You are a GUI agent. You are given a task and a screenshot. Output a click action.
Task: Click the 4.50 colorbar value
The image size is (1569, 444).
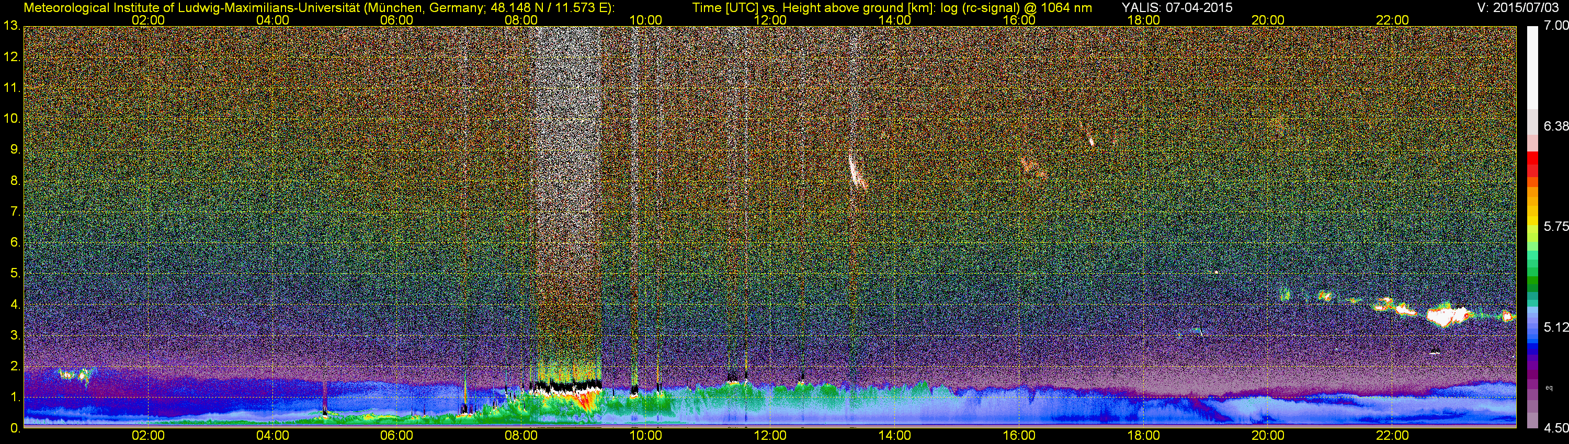tap(1556, 428)
